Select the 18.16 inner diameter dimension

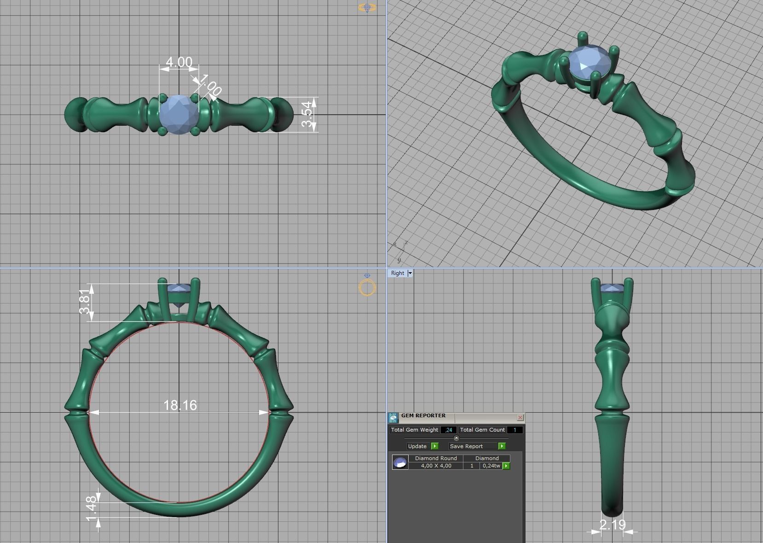click(180, 405)
